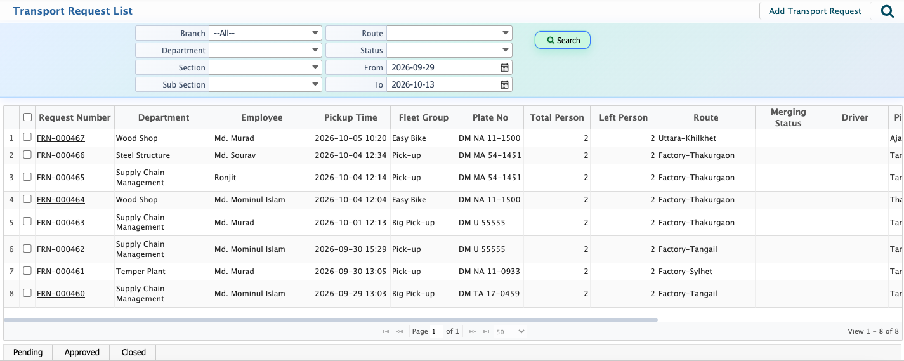Screen dimensions: 904x361
Task: Open the From date calendar picker
Action: [505, 67]
